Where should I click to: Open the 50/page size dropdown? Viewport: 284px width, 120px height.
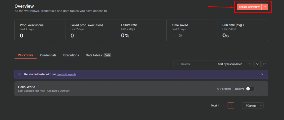click(253, 105)
